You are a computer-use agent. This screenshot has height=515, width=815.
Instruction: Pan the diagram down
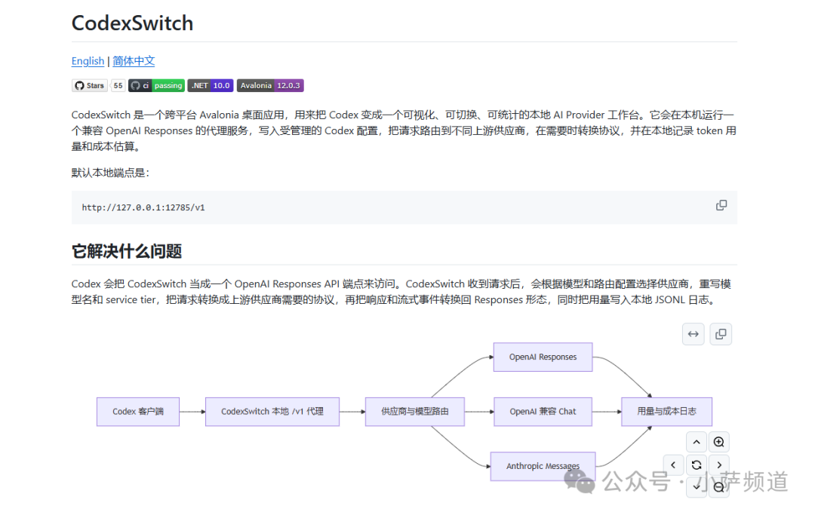pyautogui.click(x=697, y=488)
